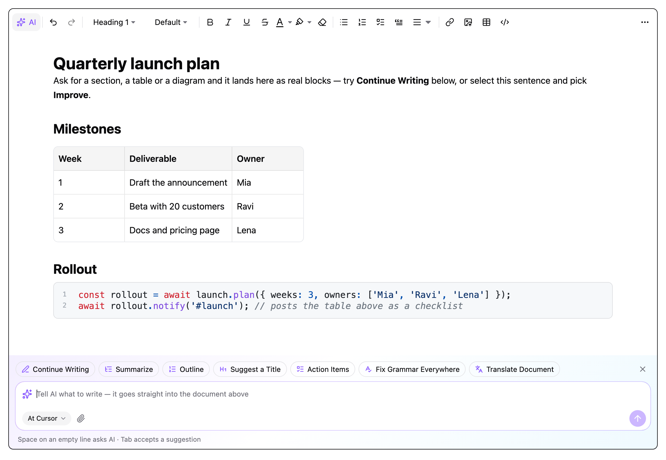
Task: Toggle italic formatting
Action: pyautogui.click(x=228, y=22)
